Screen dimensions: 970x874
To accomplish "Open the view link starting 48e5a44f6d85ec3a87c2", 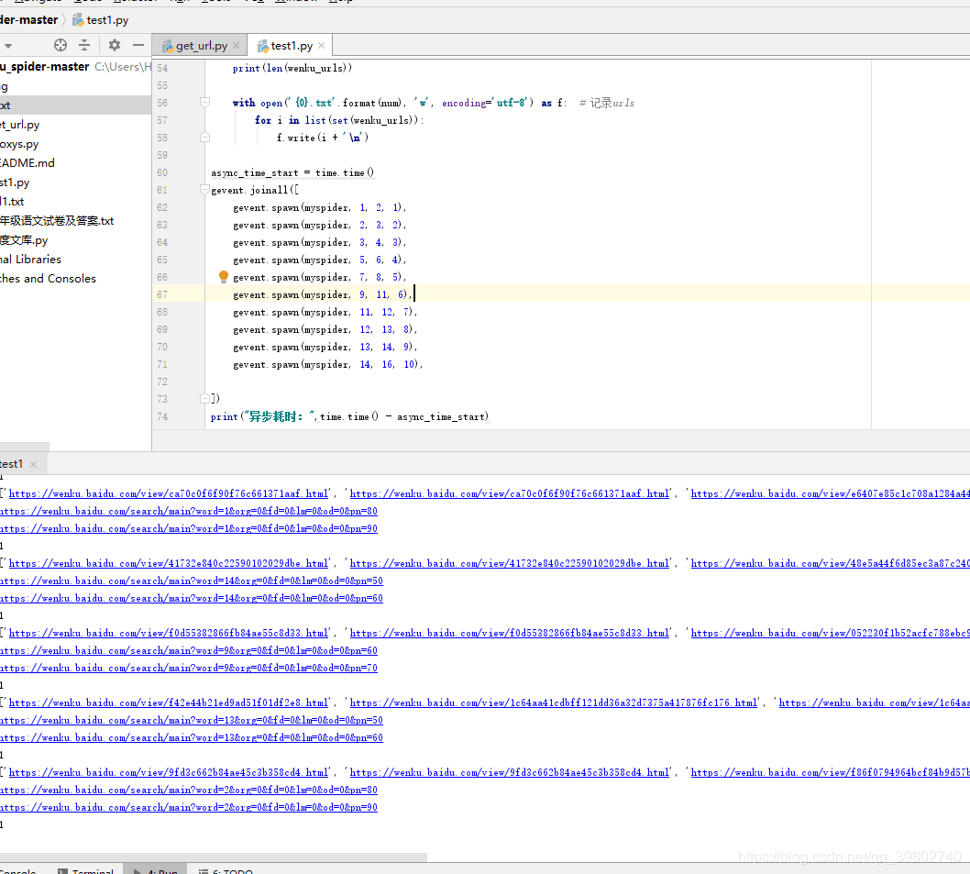I will pos(831,564).
